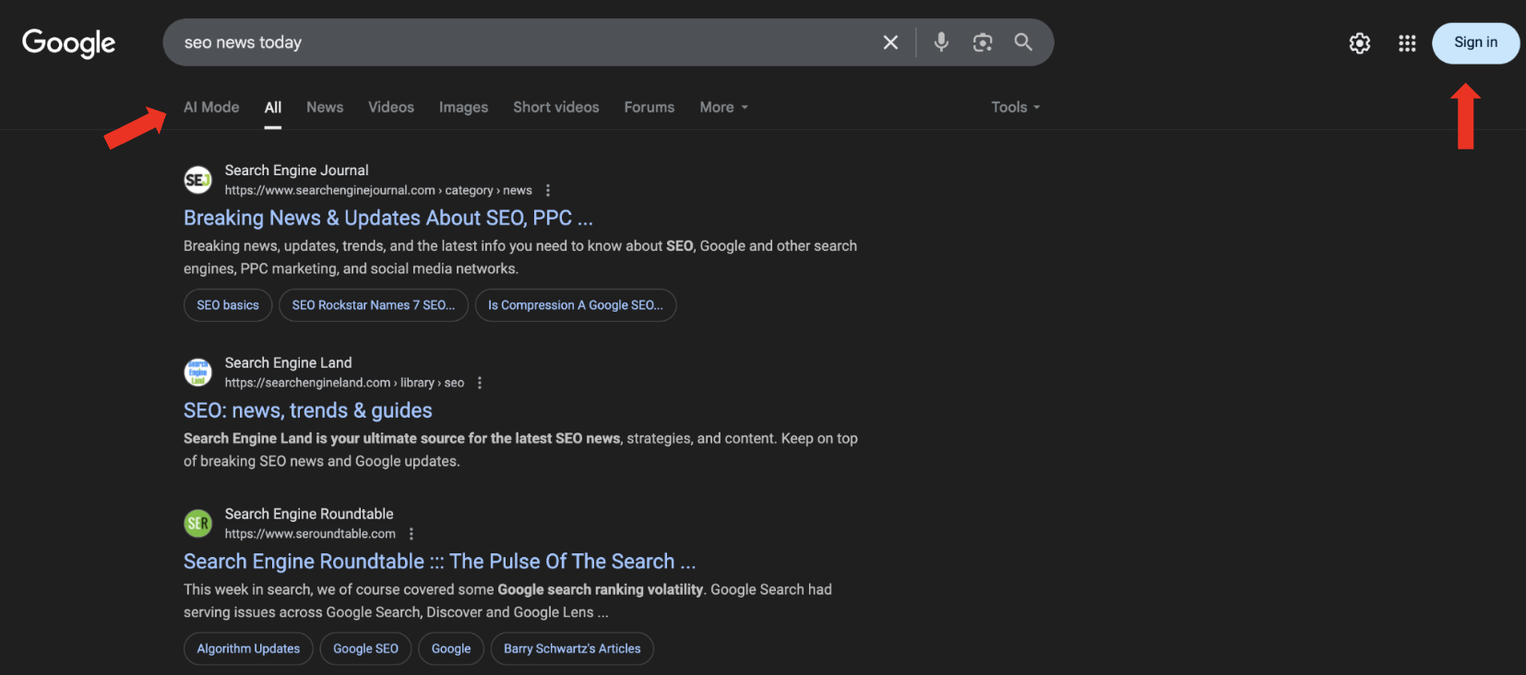Open the settings gear icon
Viewport: 1526px width, 675px height.
[1359, 43]
